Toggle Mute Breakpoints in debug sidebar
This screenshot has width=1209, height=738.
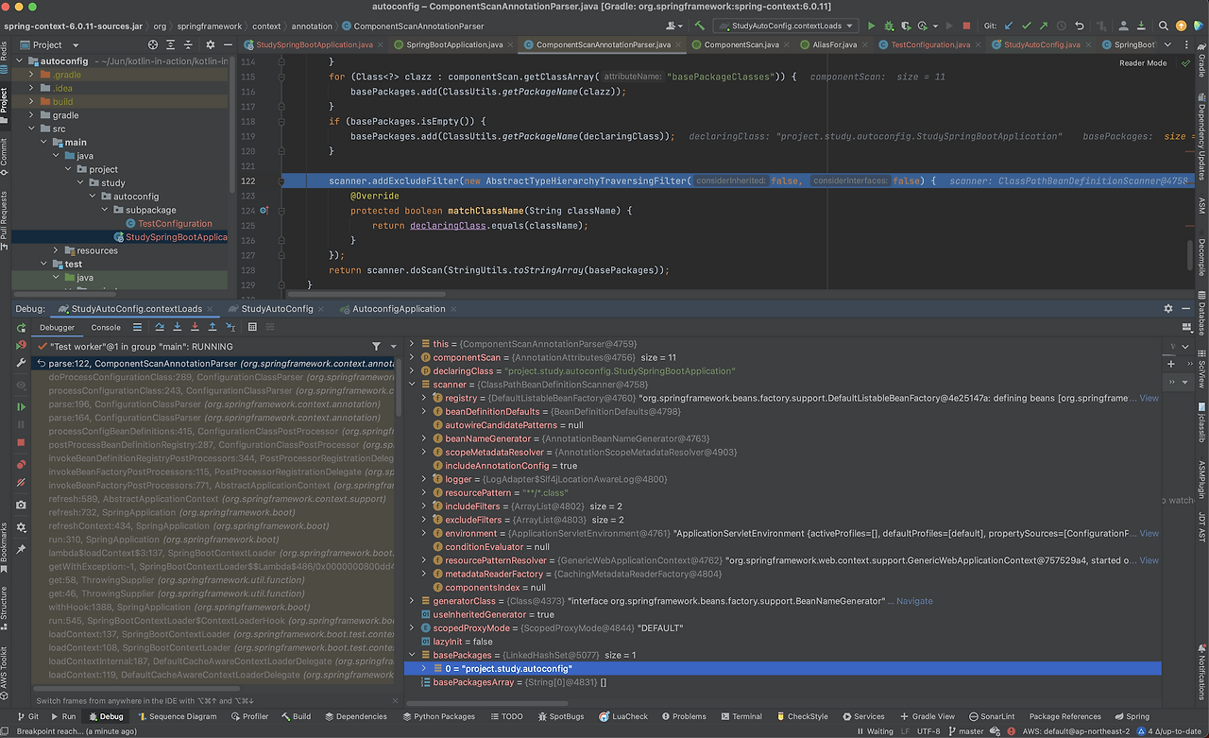21,483
